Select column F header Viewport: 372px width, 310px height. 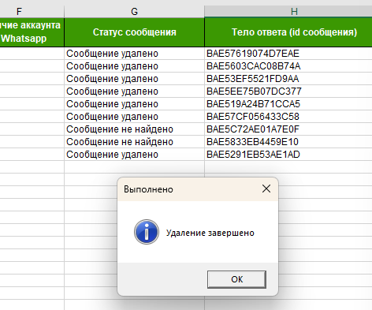click(x=32, y=12)
